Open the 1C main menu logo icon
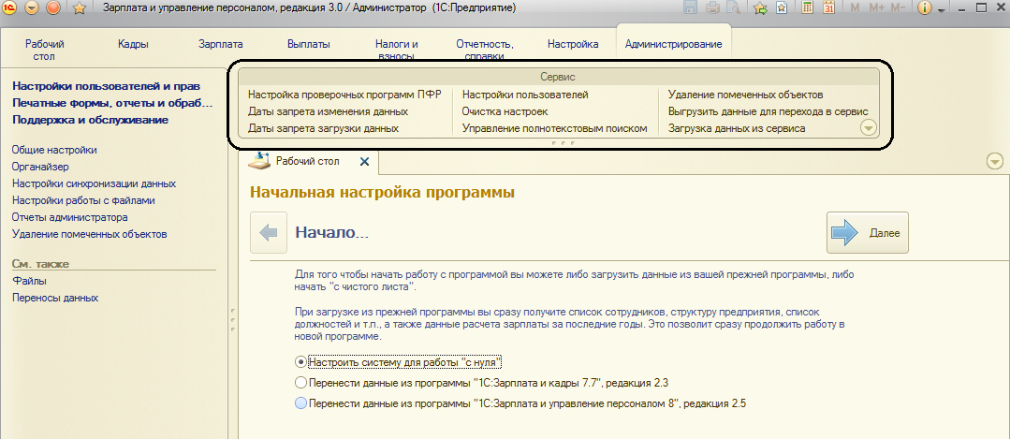 (x=11, y=7)
